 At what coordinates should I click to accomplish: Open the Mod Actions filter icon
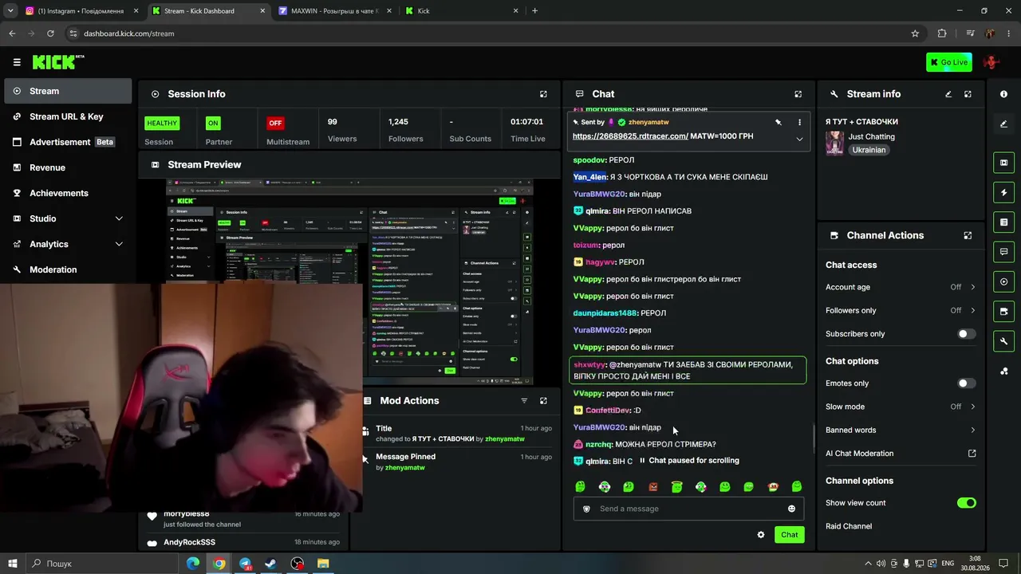[524, 401]
